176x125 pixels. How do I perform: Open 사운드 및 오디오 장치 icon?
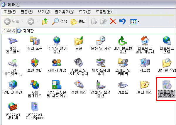tap(79, 63)
